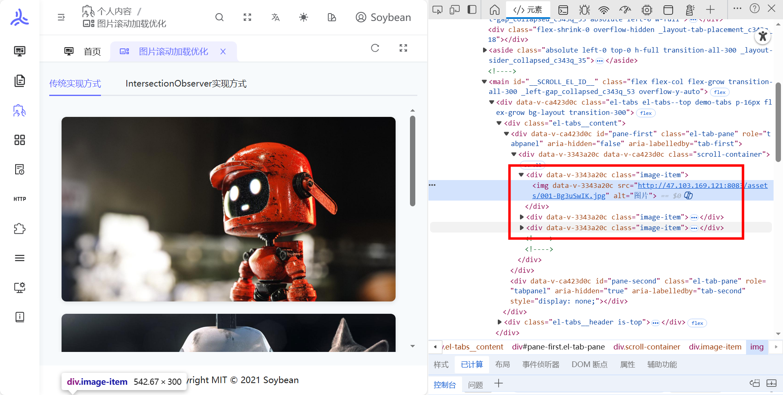Open the Lighthouse panel
783x395 pixels.
[x=690, y=9]
